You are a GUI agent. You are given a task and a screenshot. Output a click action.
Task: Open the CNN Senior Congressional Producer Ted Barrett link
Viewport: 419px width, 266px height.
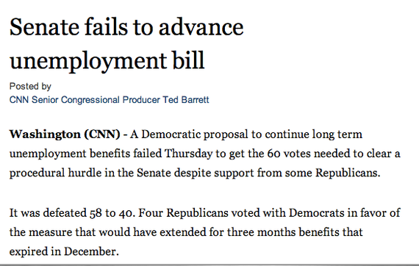tap(109, 100)
